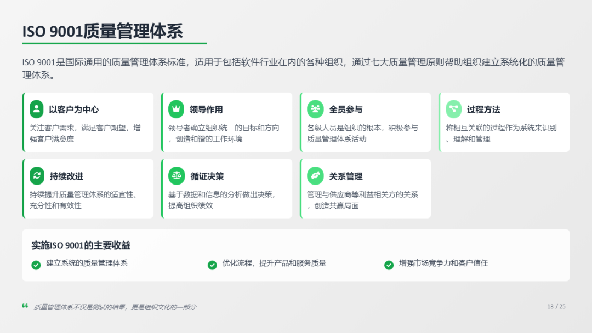The height and width of the screenshot is (333, 592).
Task: Click the handshake icon for 关系管理
Action: click(315, 176)
